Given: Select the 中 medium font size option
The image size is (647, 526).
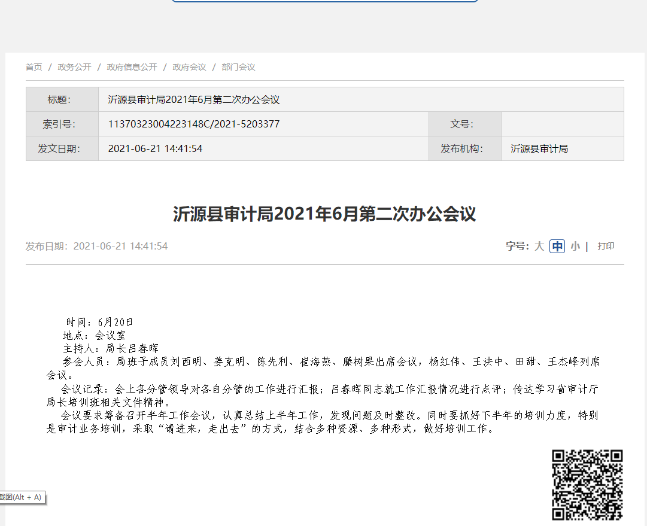Looking at the screenshot, I should [x=557, y=246].
